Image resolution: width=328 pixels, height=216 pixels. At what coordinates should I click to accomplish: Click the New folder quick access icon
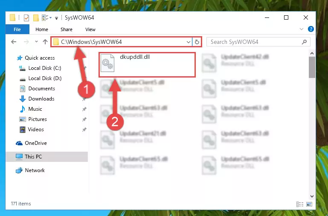[x=36, y=18]
